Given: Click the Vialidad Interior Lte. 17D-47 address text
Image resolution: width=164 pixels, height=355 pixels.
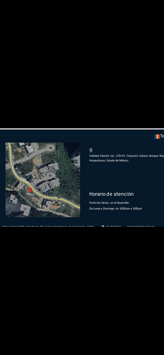Looking at the screenshot, I should pos(126,156).
